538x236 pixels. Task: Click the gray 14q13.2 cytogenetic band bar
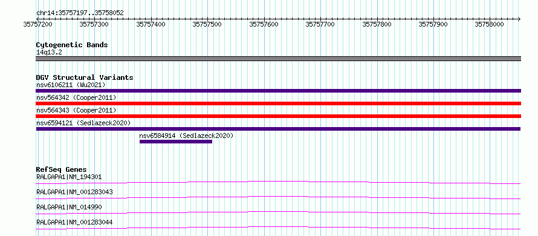(278, 59)
